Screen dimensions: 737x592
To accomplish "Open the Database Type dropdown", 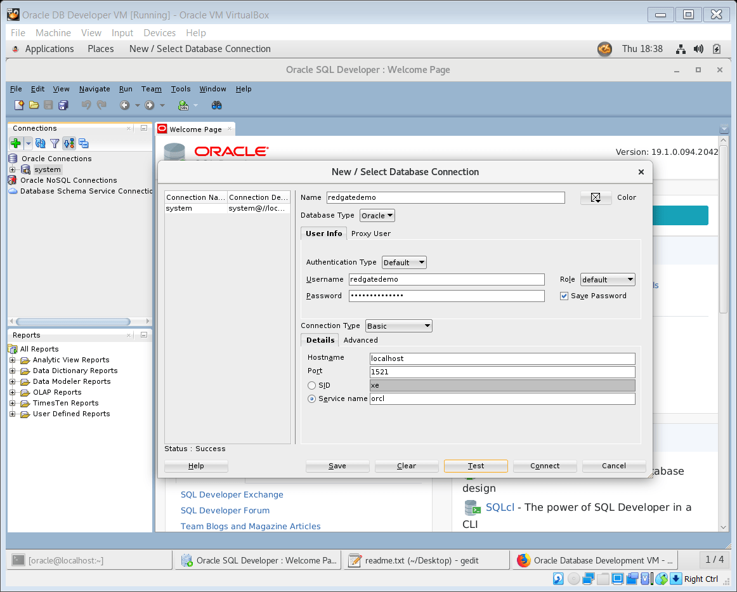I will (377, 215).
